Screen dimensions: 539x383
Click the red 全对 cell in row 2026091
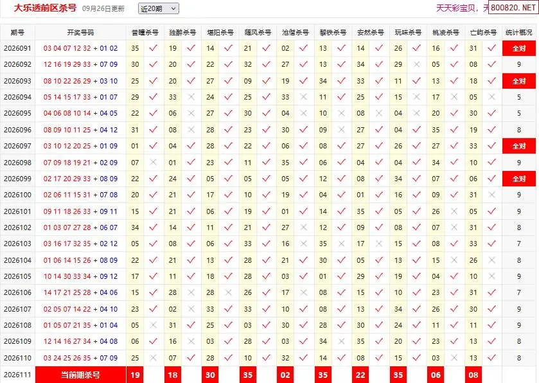[519, 48]
